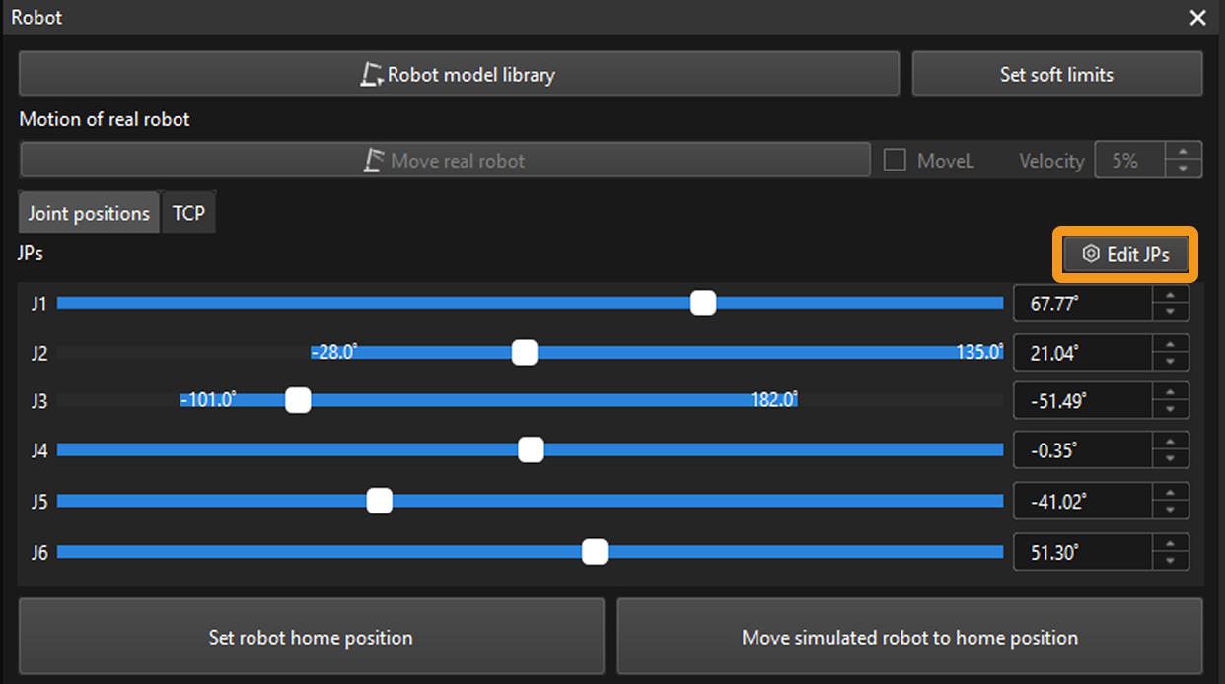Viewport: 1225px width, 684px height.
Task: Increment the J3 angle value
Action: pos(1170,393)
